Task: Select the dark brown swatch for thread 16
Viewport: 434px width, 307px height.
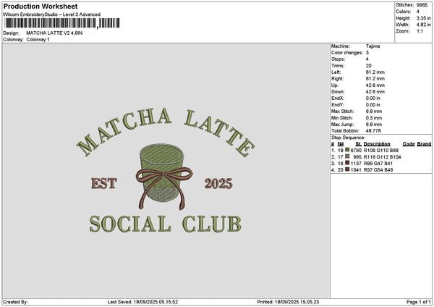Action: [x=347, y=163]
